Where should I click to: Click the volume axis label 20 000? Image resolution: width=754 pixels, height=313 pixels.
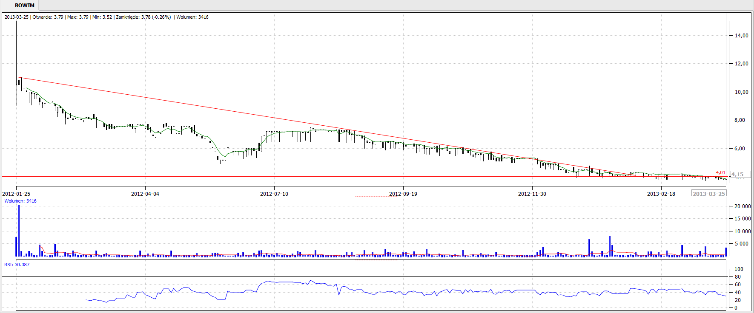click(x=743, y=206)
